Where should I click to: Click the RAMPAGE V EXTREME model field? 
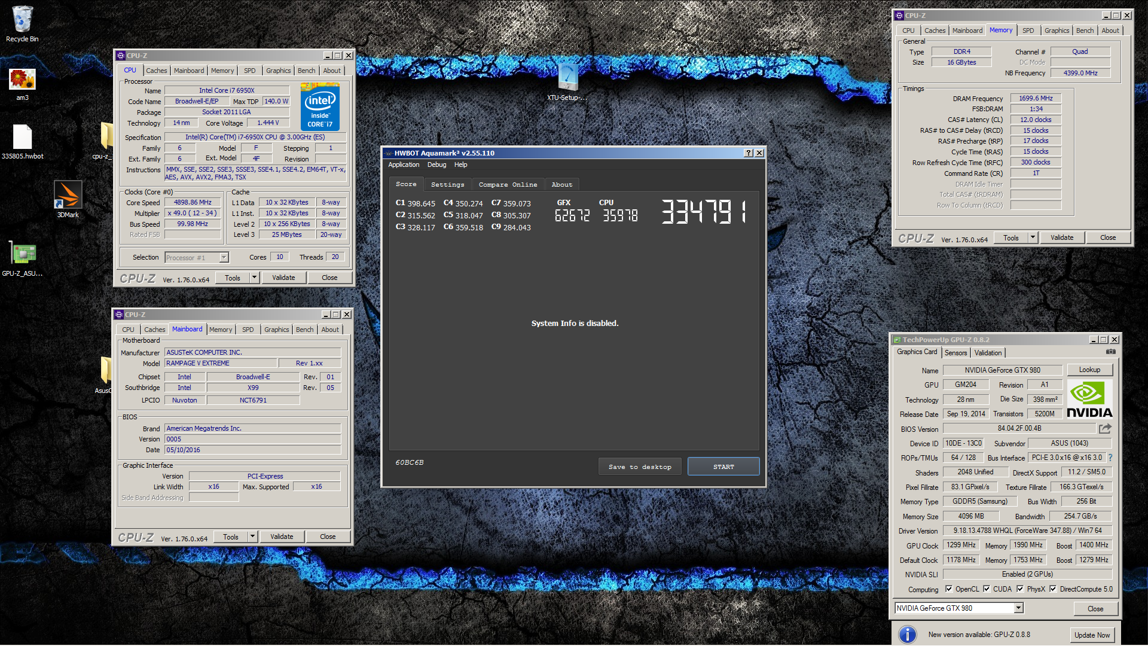click(x=221, y=363)
